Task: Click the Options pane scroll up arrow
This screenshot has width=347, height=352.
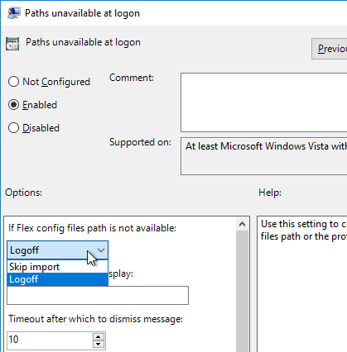Action: click(243, 224)
